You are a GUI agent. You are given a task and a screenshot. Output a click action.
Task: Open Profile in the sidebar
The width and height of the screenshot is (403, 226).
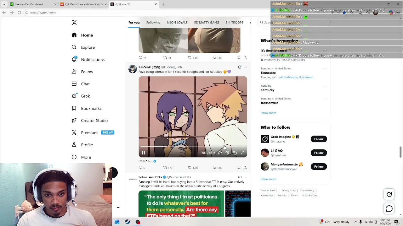pyautogui.click(x=82, y=145)
